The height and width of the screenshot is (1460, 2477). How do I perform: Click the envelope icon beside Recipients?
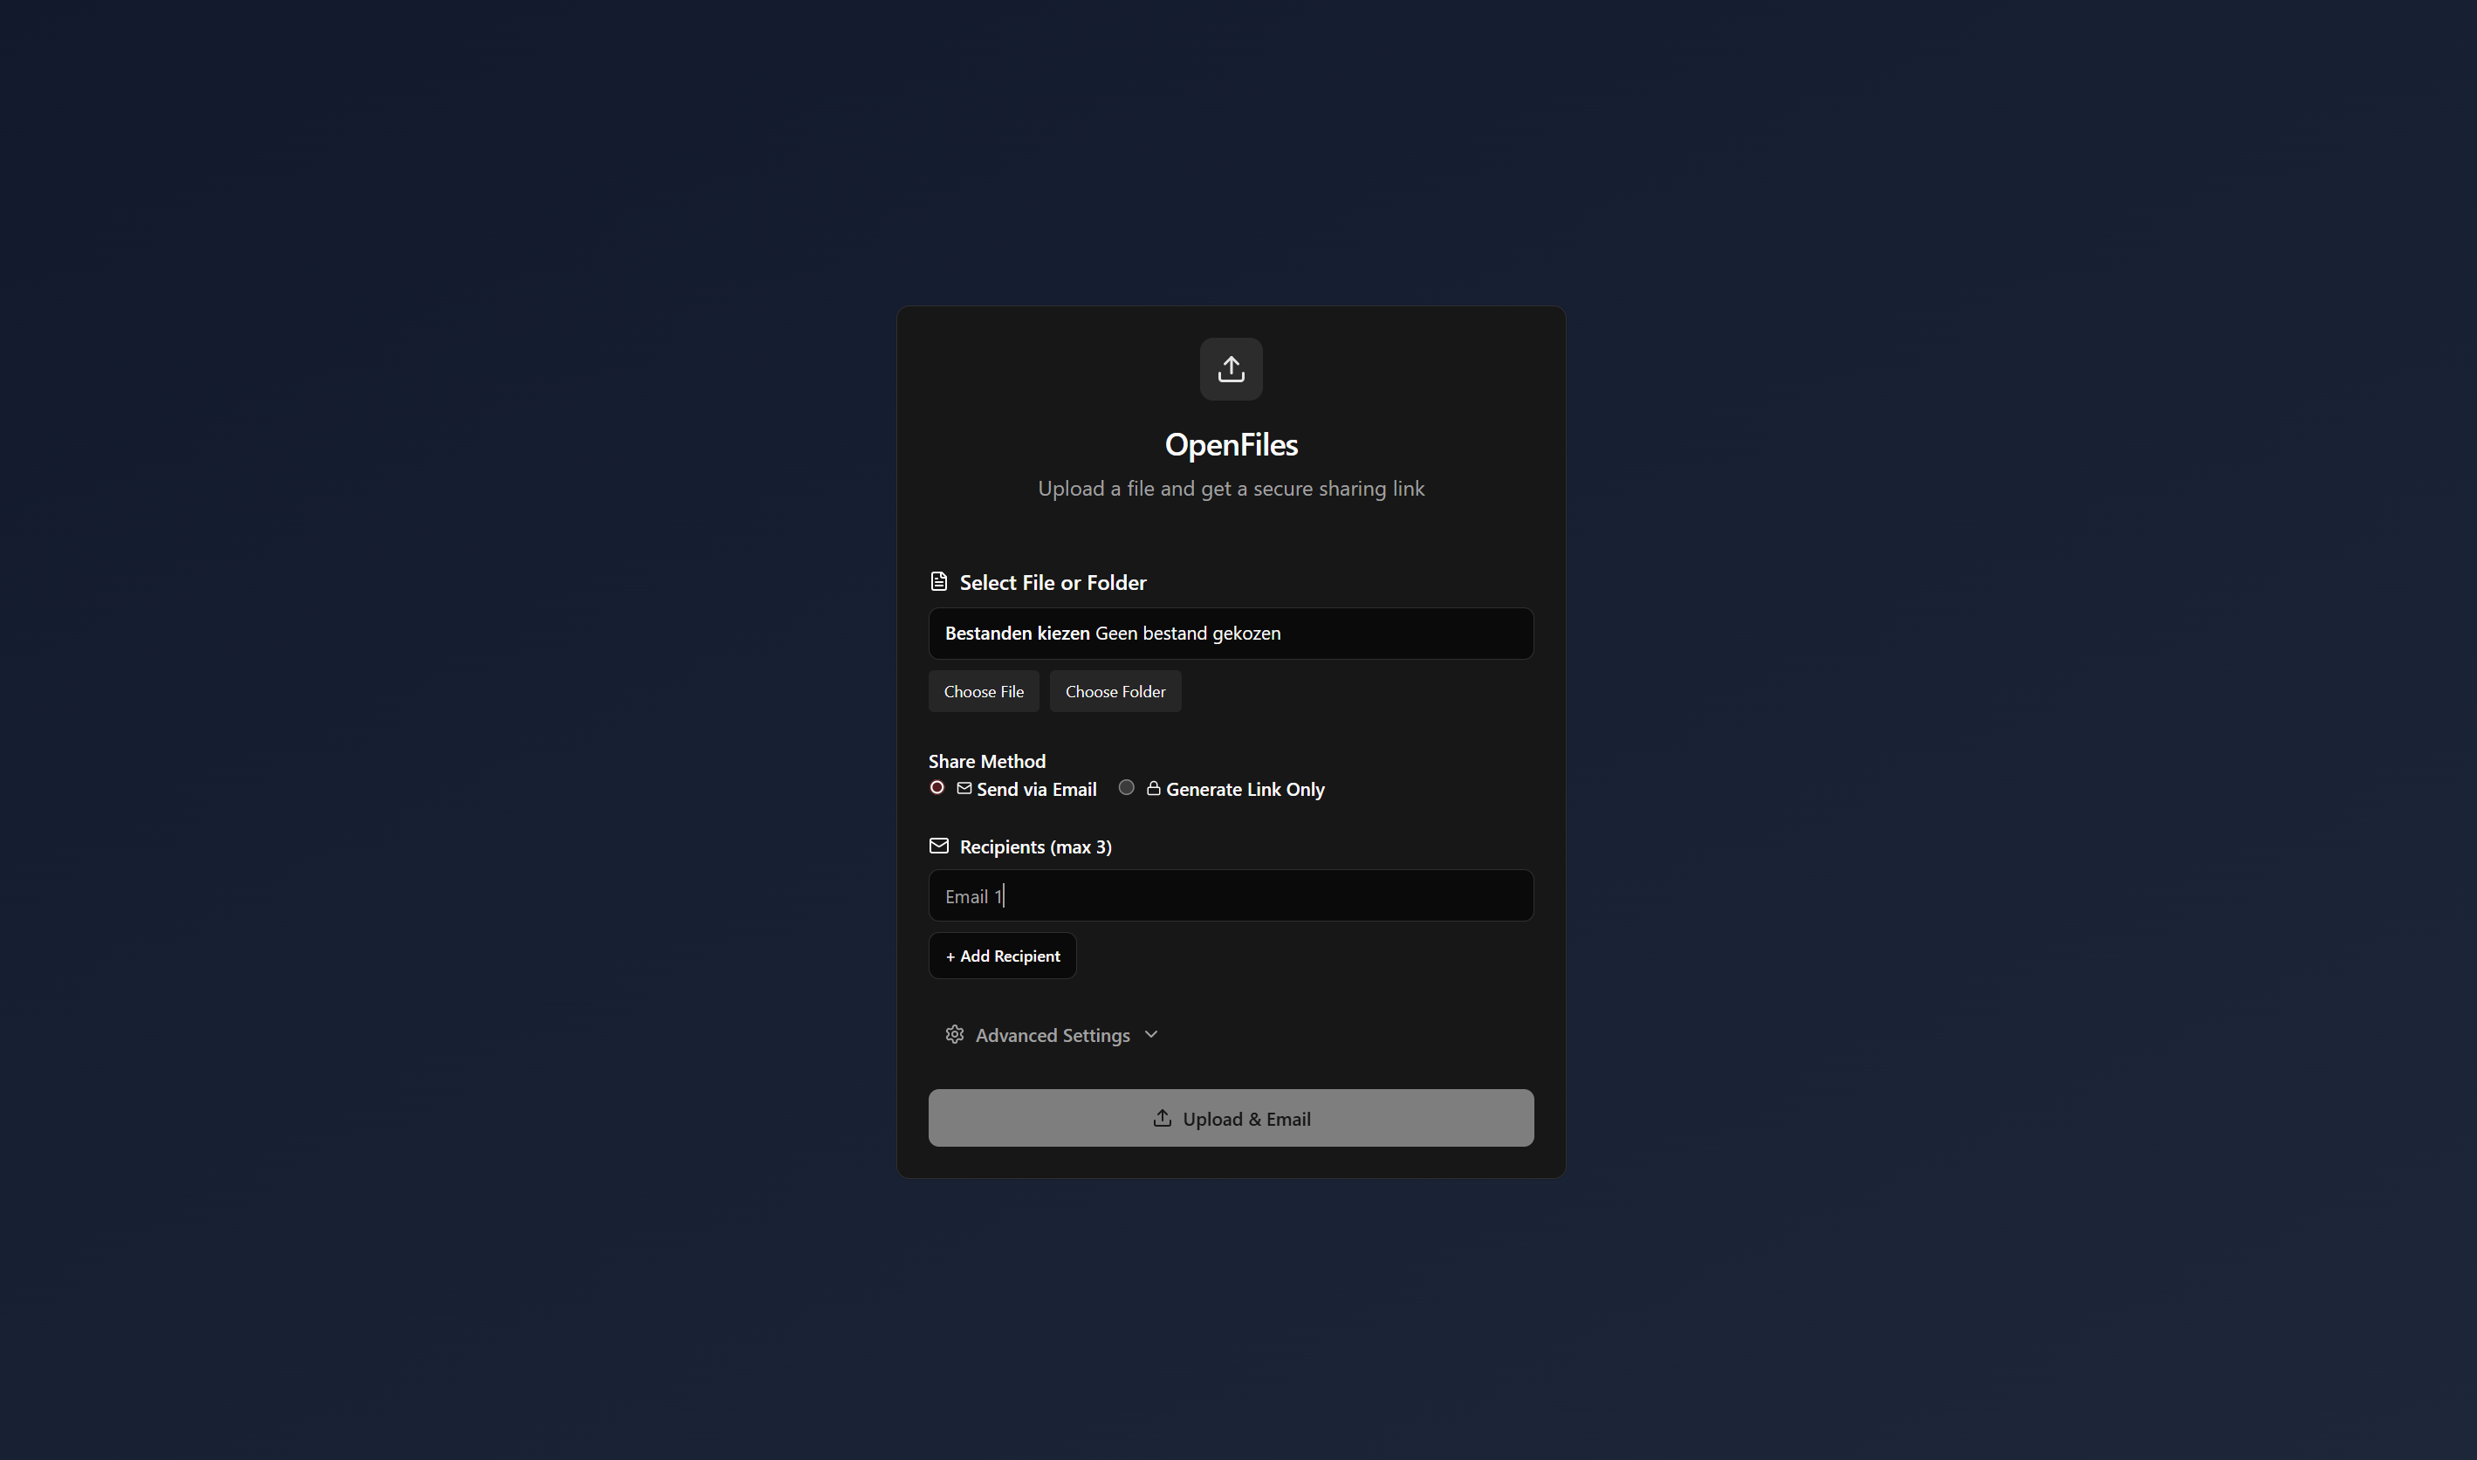click(x=938, y=847)
